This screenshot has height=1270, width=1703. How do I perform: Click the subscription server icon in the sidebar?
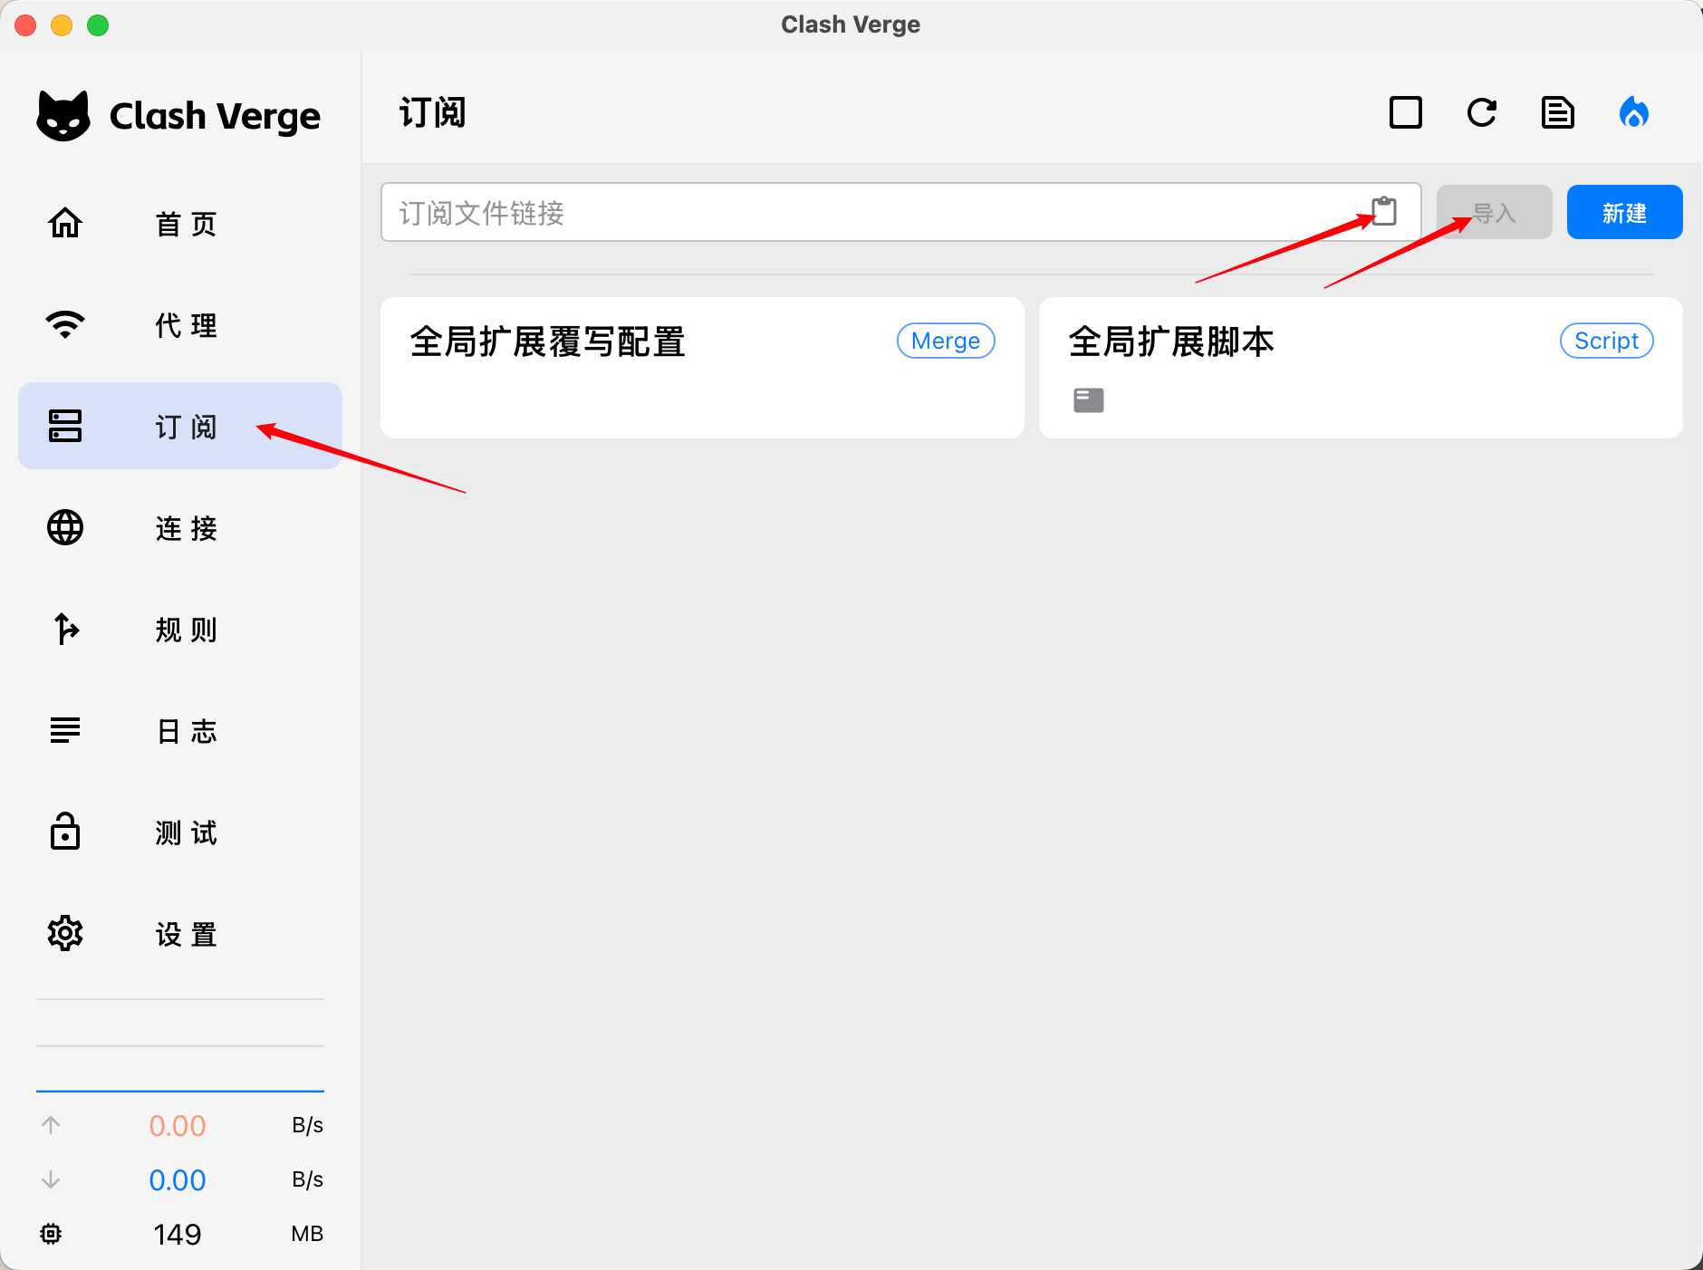[65, 426]
